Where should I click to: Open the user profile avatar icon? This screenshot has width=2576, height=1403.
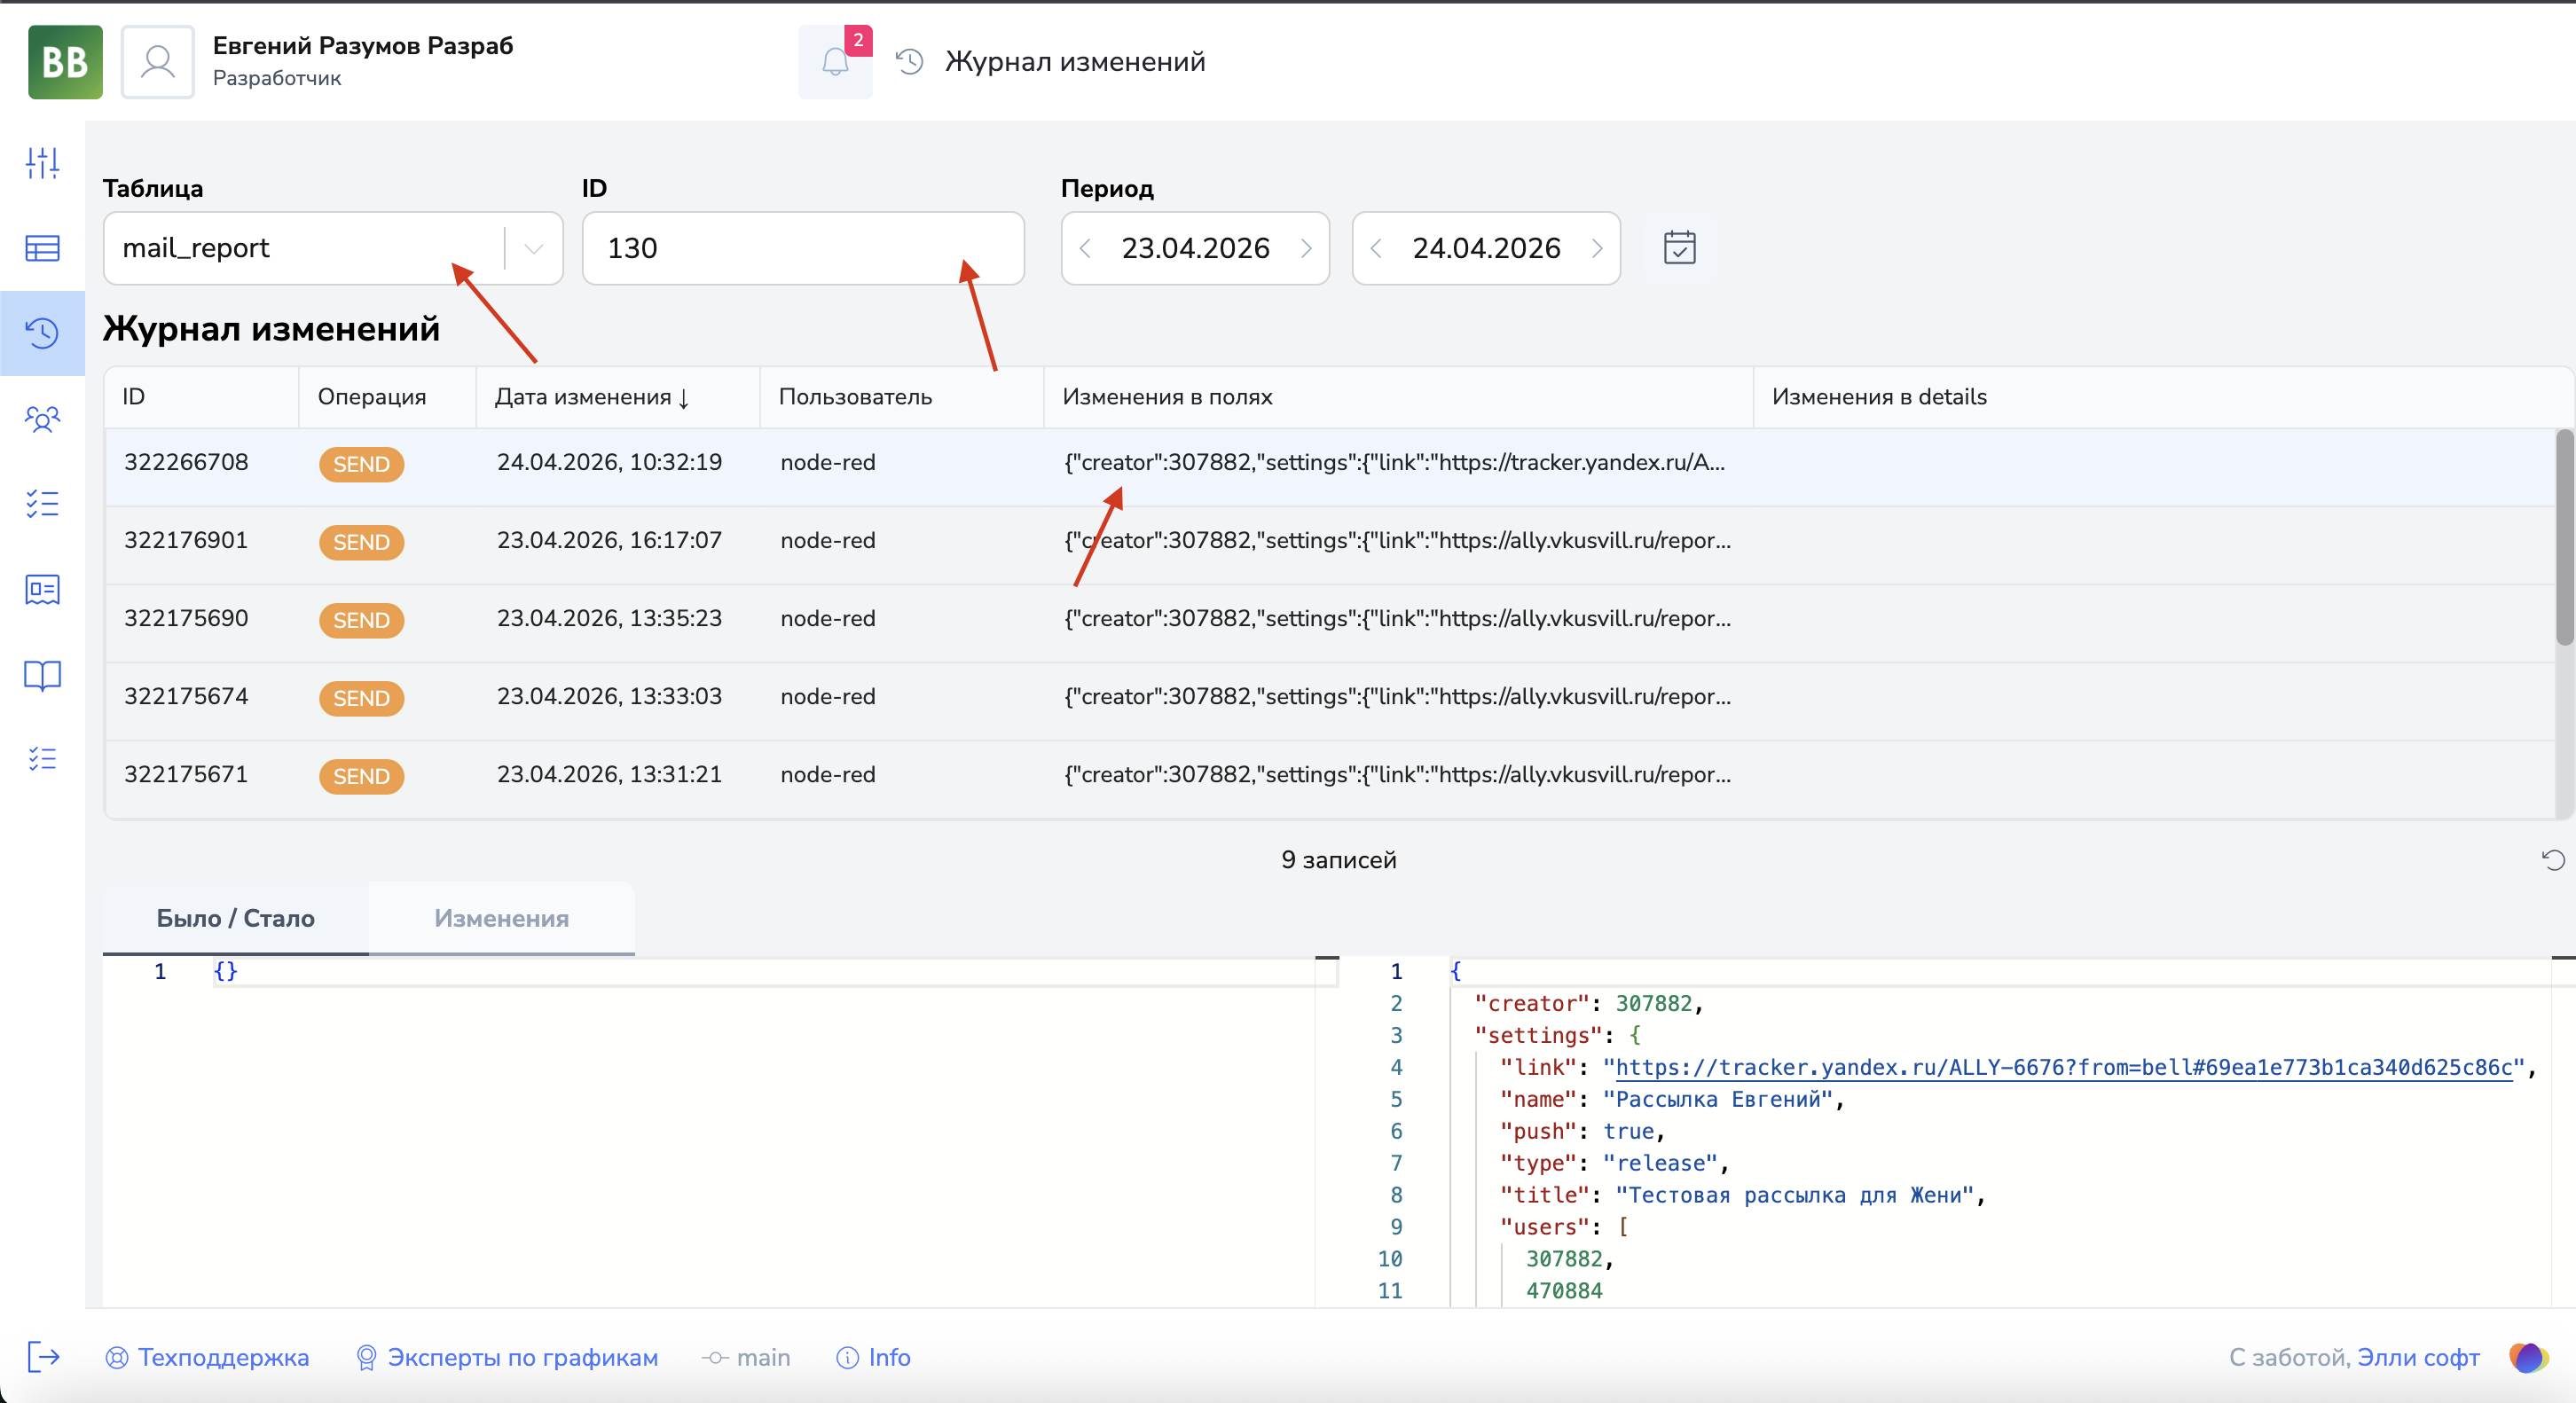[158, 63]
